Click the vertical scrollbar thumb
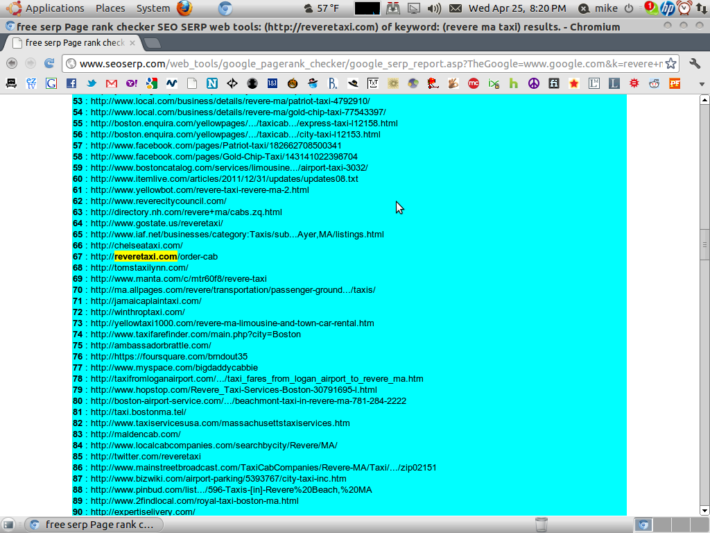The width and height of the screenshot is (710, 533). (x=704, y=245)
